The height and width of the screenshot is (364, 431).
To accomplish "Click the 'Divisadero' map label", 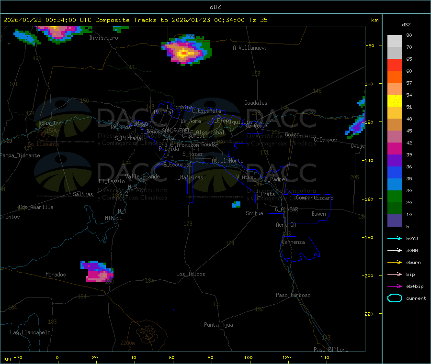I will click(103, 38).
